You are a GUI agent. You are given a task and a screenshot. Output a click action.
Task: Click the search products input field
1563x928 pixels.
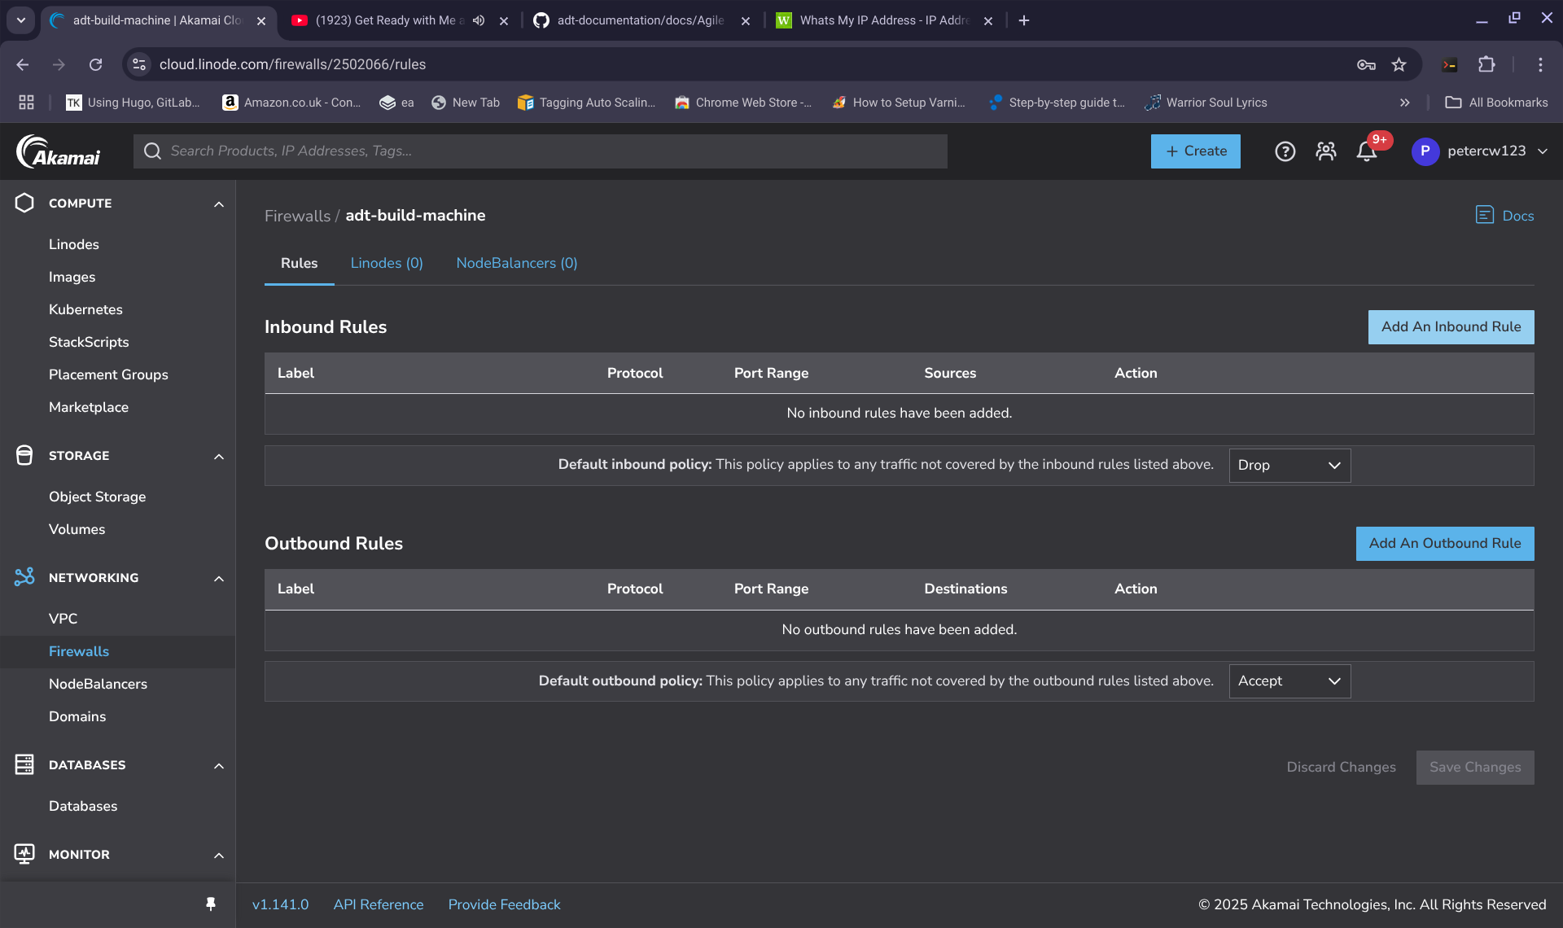[x=554, y=151]
